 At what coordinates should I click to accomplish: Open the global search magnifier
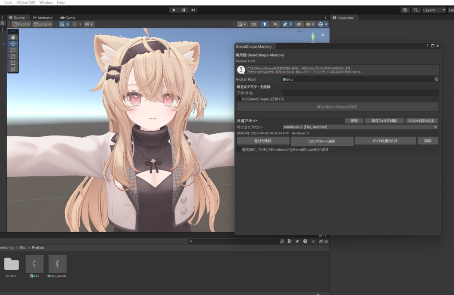pos(416,10)
